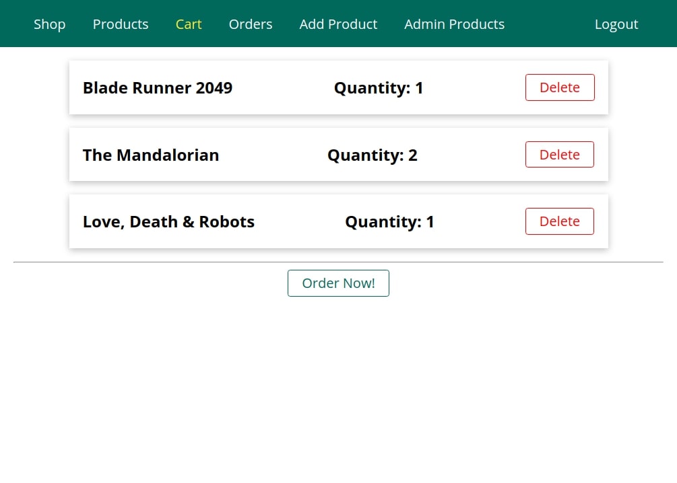Open the Shop page in navigation
Viewport: 677px width, 483px height.
50,24
